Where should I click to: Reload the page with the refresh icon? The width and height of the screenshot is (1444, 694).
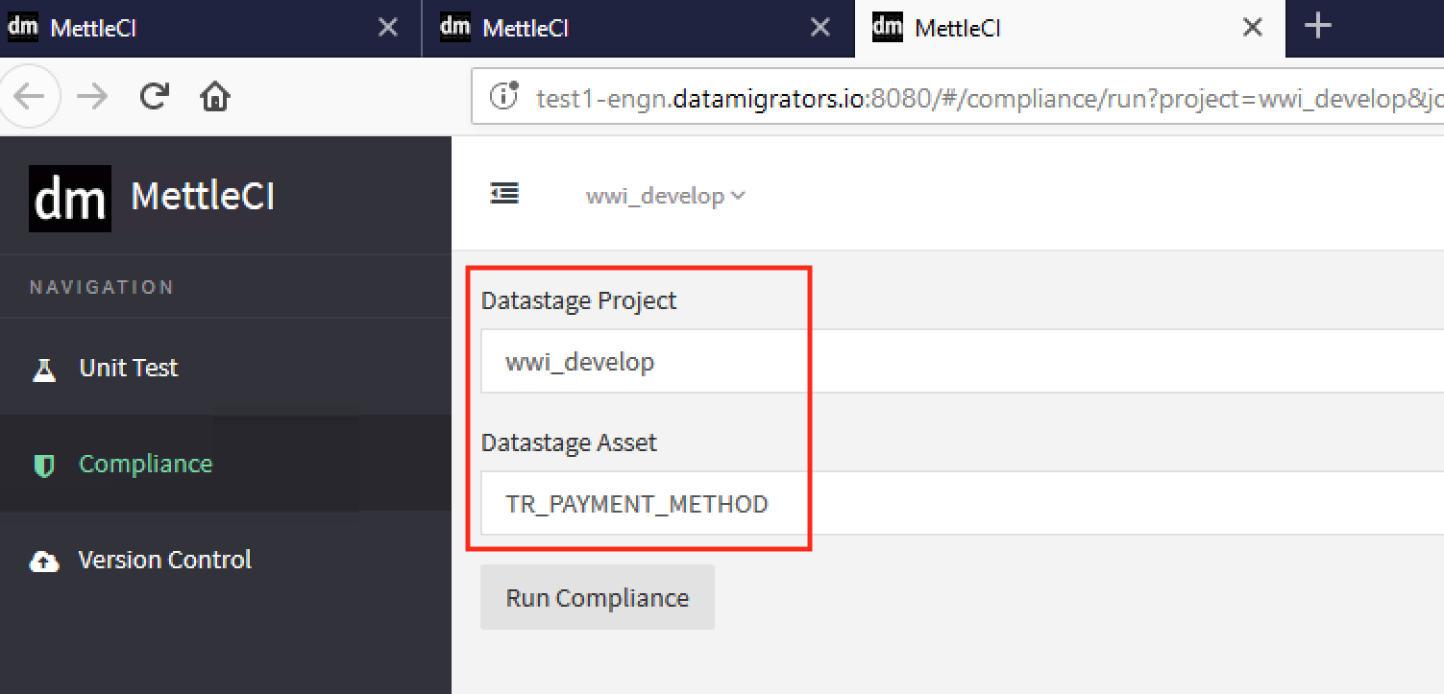coord(154,96)
